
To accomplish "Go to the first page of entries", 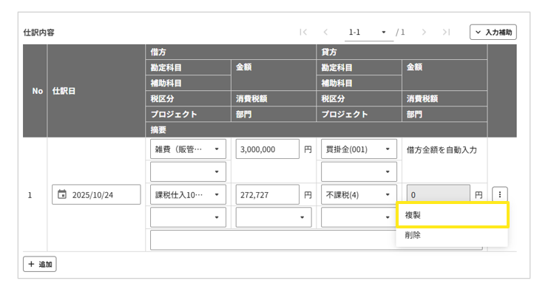I will pyautogui.click(x=303, y=33).
